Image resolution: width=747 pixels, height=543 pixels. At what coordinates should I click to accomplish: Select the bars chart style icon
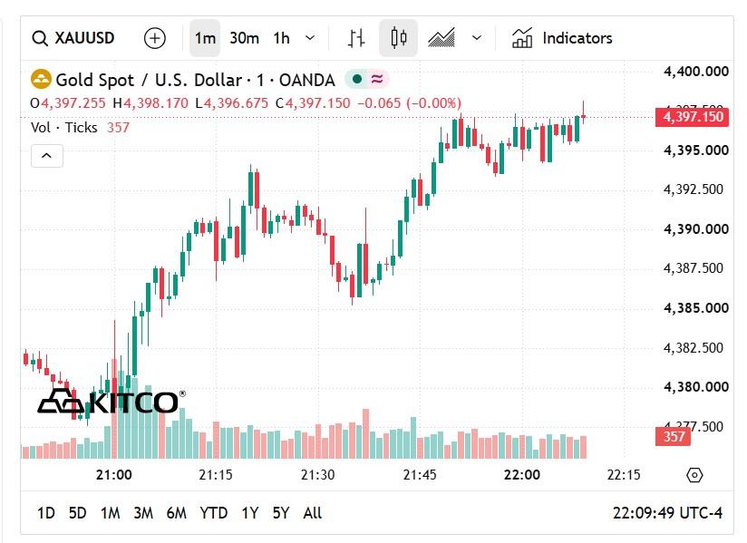tap(356, 38)
